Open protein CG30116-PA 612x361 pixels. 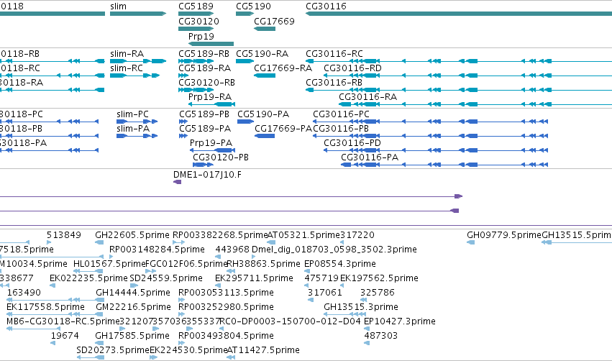(370, 157)
